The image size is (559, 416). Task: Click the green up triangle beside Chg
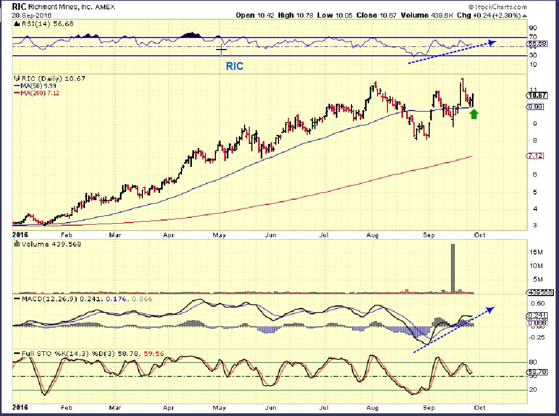coord(525,16)
